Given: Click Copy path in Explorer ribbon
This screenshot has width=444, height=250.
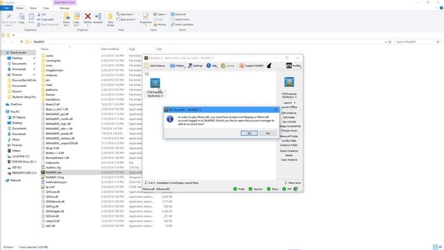Looking at the screenshot, I should [x=46, y=19].
